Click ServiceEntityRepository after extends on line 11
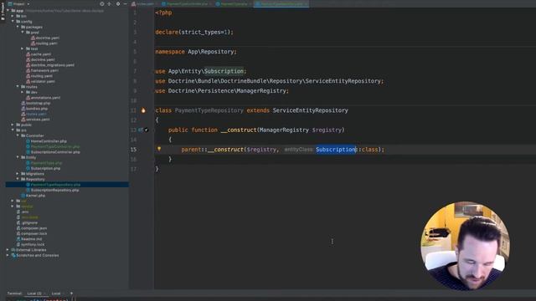The height and width of the screenshot is (301, 536). point(311,110)
